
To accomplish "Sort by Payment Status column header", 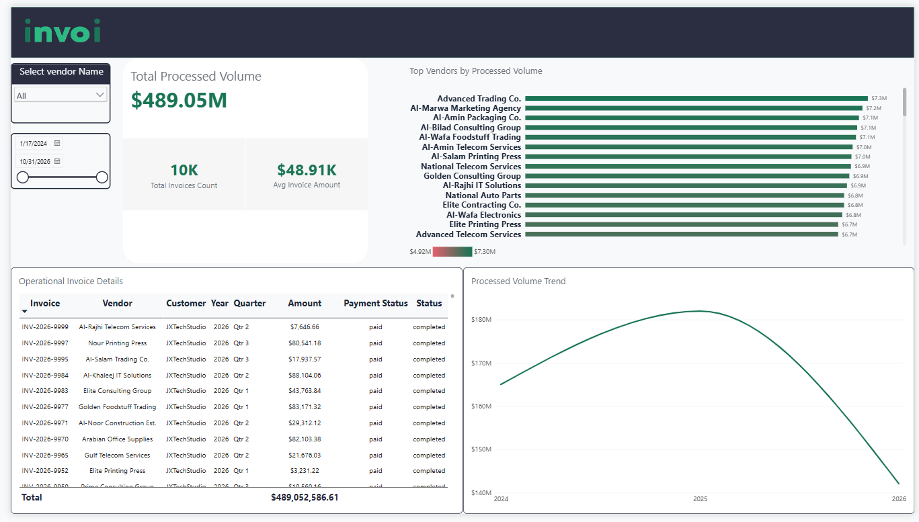I will pos(376,303).
